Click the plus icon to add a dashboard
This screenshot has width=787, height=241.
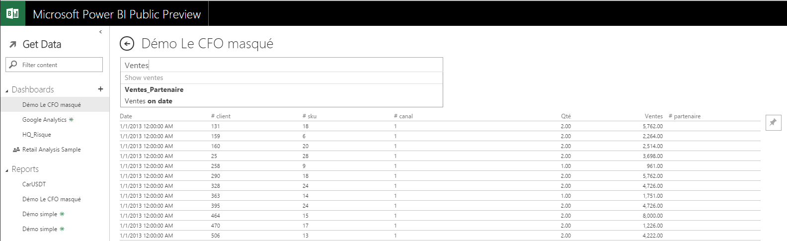click(100, 89)
